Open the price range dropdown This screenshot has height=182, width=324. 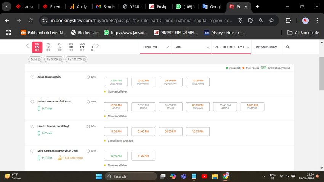coord(231,47)
